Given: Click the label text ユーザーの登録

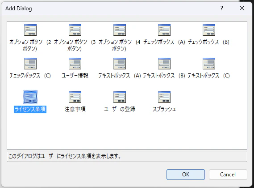Looking at the screenshot, I should (120, 109).
